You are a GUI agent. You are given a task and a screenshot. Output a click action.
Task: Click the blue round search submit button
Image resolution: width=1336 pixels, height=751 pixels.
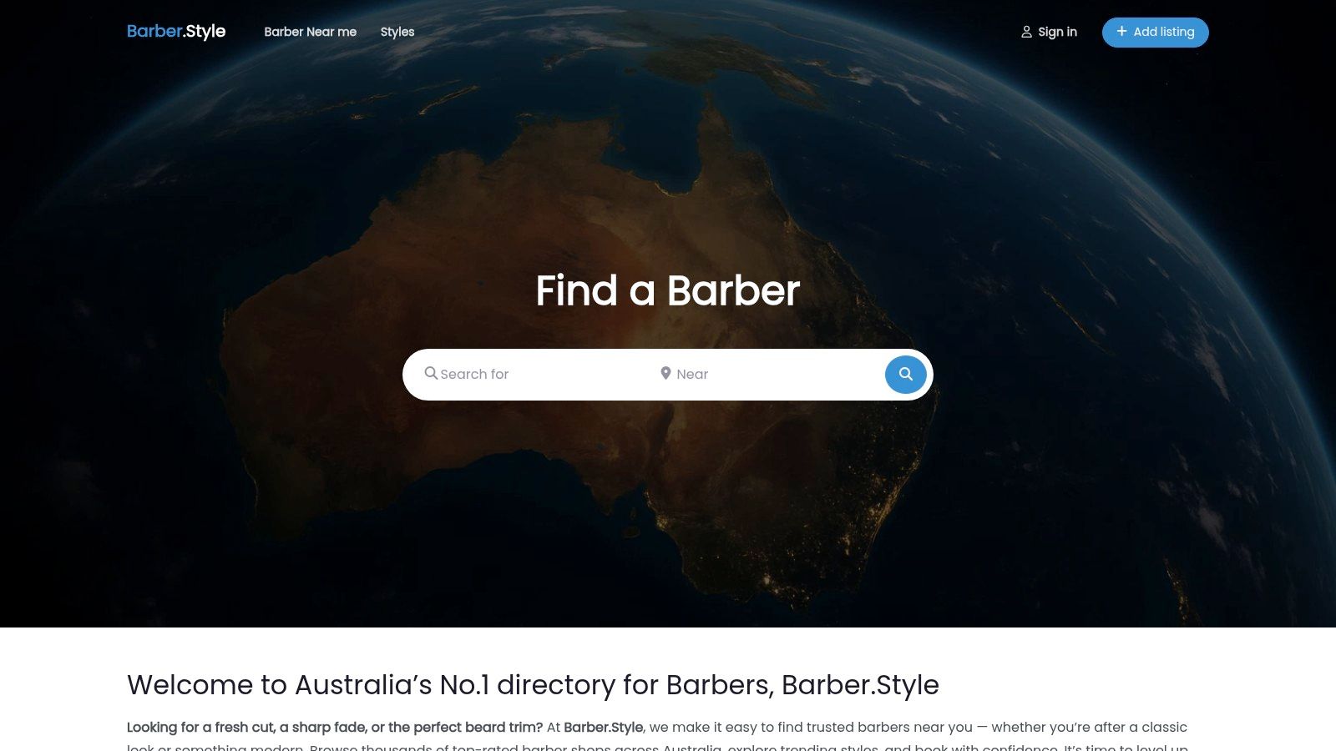coord(906,375)
